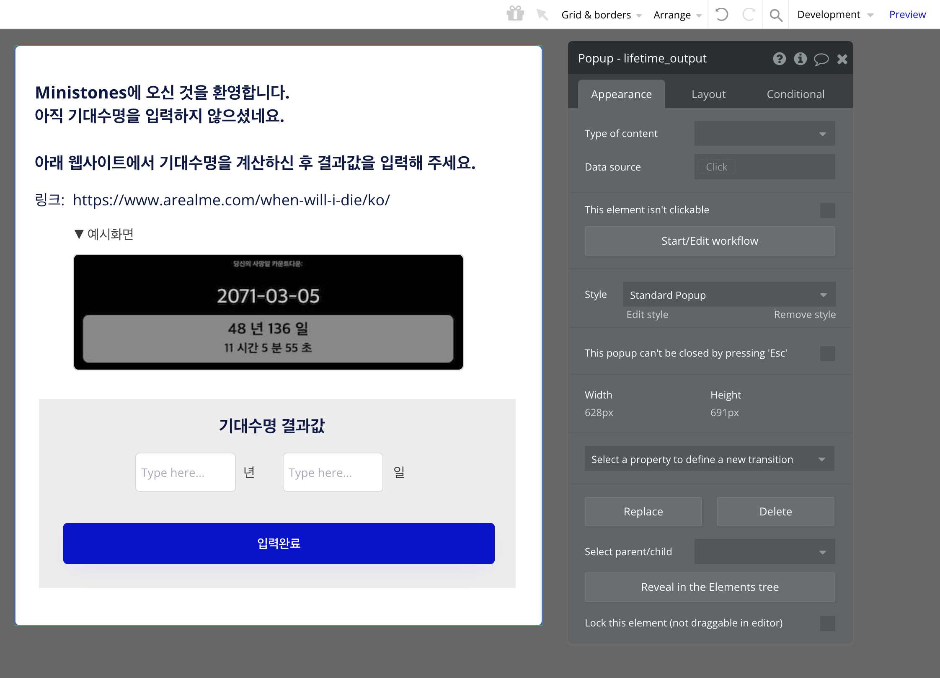Click the year (년) input field
Viewport: 940px width, 678px height.
tap(185, 472)
